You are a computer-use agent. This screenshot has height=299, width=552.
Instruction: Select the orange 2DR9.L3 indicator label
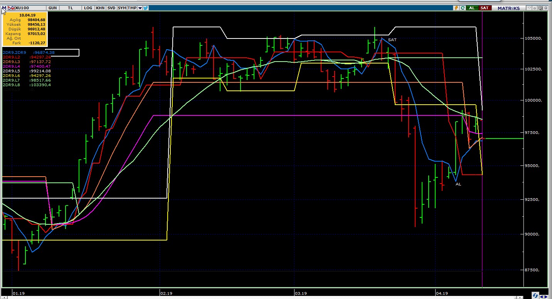(x=11, y=62)
